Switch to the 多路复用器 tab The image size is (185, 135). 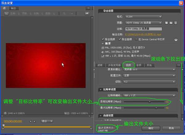(114, 65)
